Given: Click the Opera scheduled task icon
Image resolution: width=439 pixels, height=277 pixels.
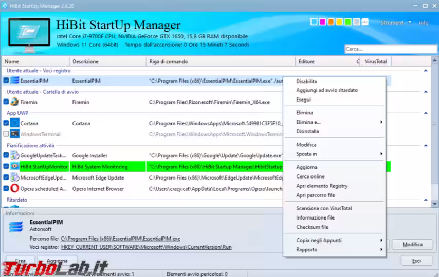Looking at the screenshot, I should 15,188.
